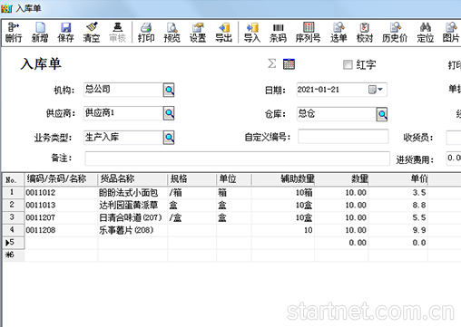This screenshot has width=461, height=327.
Task: Import data with 导入 icon
Action: tap(252, 33)
